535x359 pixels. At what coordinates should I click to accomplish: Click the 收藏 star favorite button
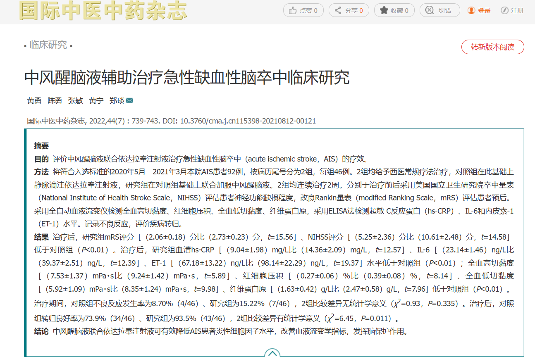pyautogui.click(x=394, y=10)
